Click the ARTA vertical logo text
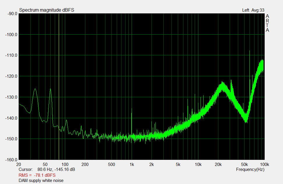 [267, 23]
